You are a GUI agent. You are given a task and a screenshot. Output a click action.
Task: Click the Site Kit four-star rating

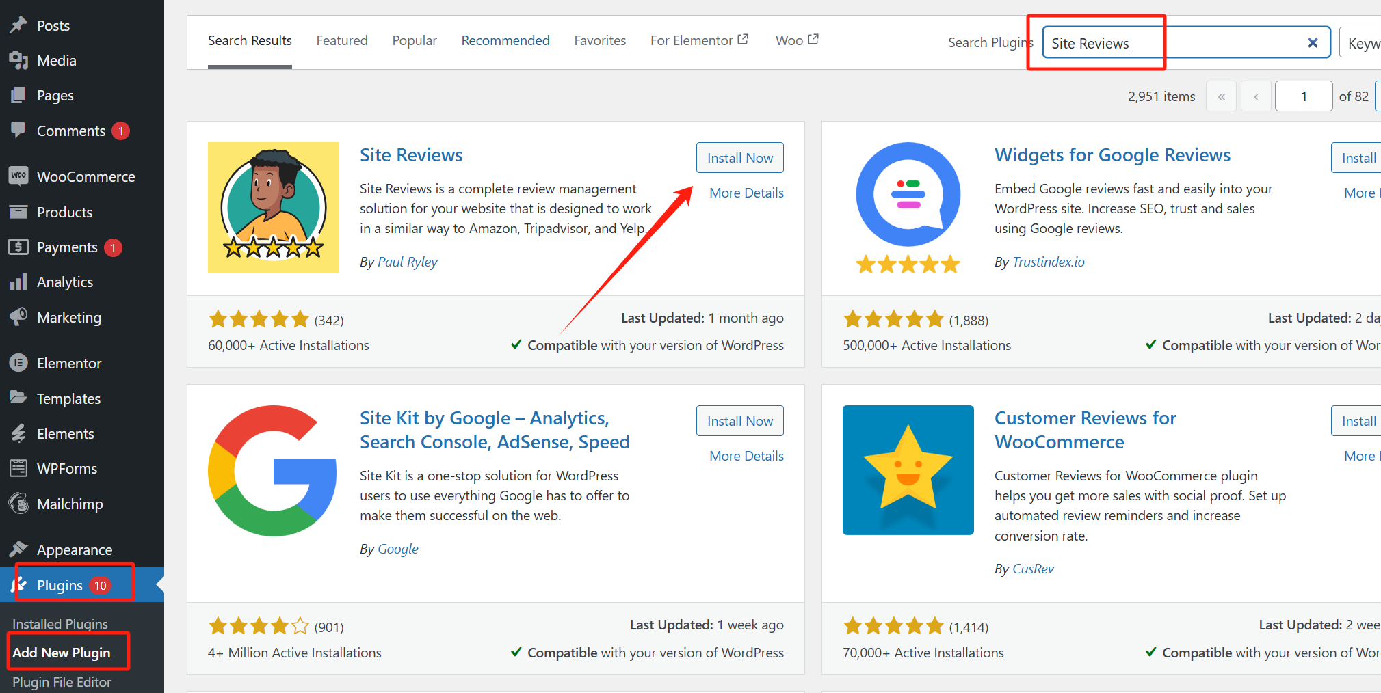point(259,626)
